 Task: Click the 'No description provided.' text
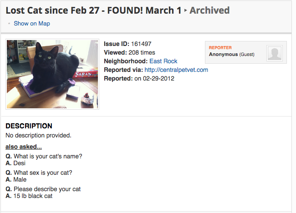39,135
